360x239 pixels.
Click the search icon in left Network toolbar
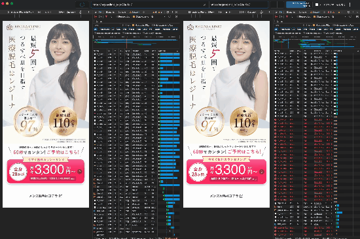[111, 17]
